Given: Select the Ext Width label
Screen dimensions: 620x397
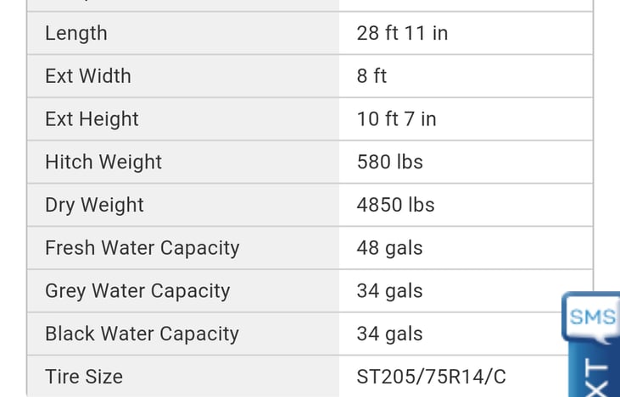Looking at the screenshot, I should [x=87, y=76].
